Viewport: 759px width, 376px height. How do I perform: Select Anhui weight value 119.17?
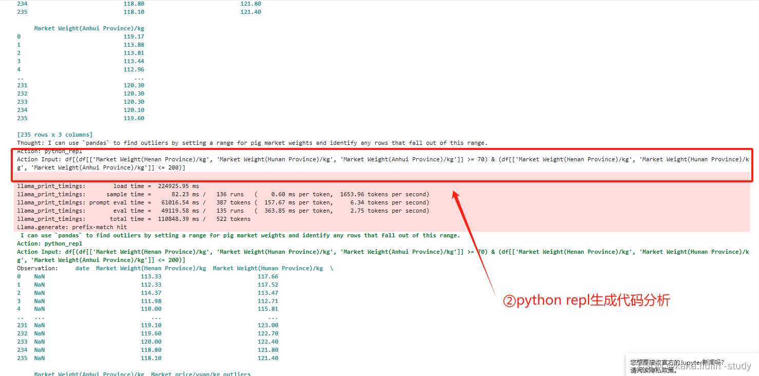pos(134,36)
